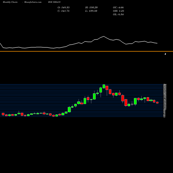
Task: Select the OH: 1.25 value
Action: (118, 11)
